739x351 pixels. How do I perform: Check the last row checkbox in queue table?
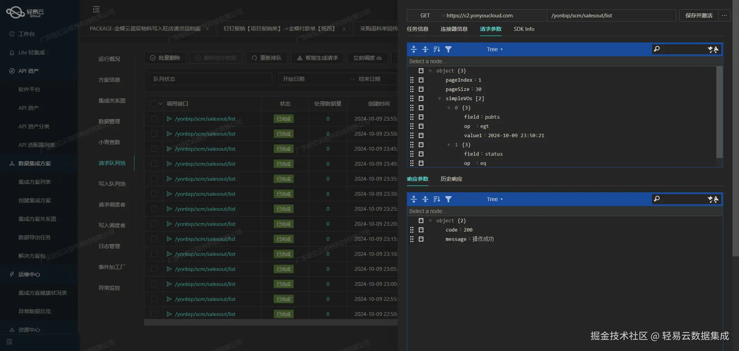pyautogui.click(x=154, y=314)
